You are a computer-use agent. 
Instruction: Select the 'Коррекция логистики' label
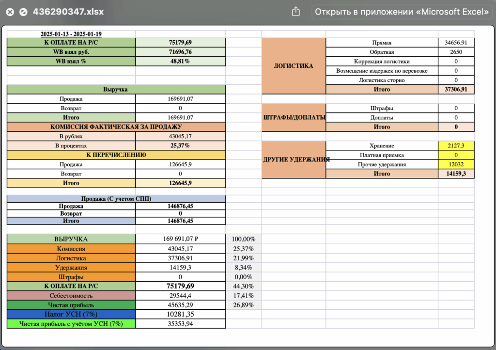click(x=382, y=62)
